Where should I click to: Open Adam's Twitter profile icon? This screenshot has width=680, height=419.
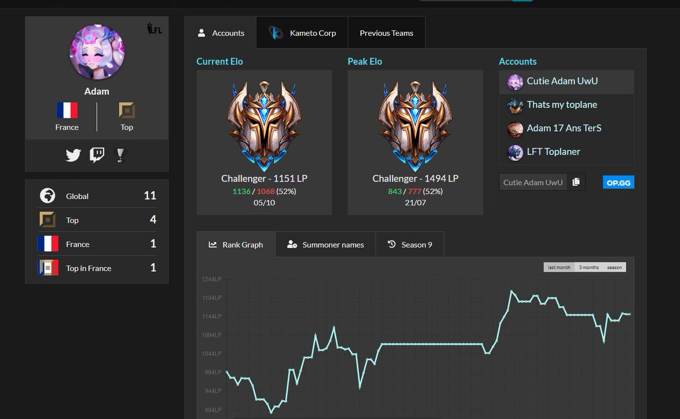click(73, 156)
